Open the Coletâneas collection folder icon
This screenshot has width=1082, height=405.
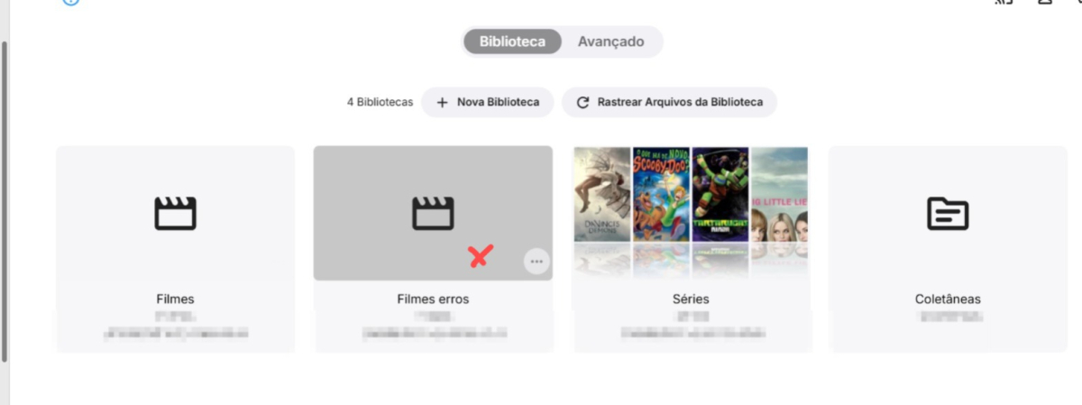[948, 214]
